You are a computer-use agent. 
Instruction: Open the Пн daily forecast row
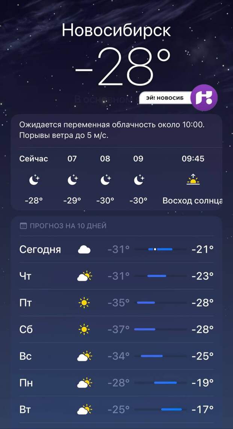click(x=116, y=383)
